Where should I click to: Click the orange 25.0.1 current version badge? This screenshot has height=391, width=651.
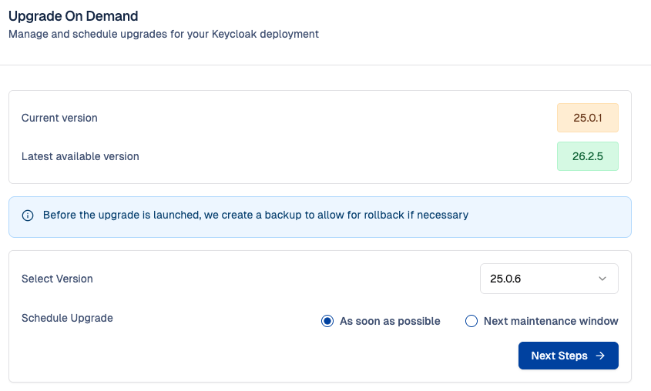(587, 118)
